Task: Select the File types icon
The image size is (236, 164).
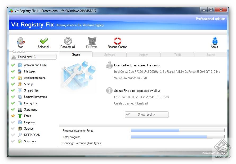Action: tap(20, 71)
